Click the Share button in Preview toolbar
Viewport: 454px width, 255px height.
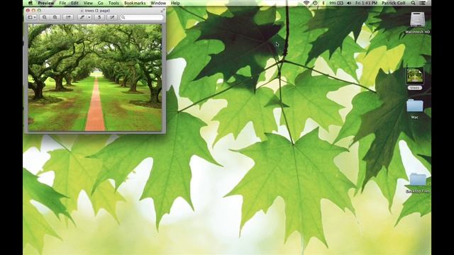[68, 17]
